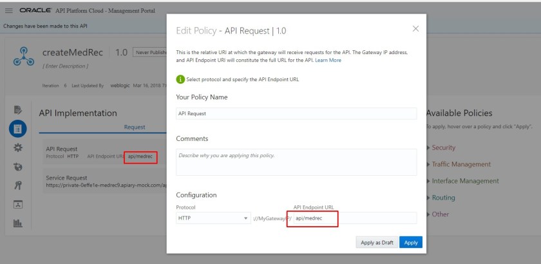
Task: Open the Protocol HTTP dropdown
Action: pos(213,219)
